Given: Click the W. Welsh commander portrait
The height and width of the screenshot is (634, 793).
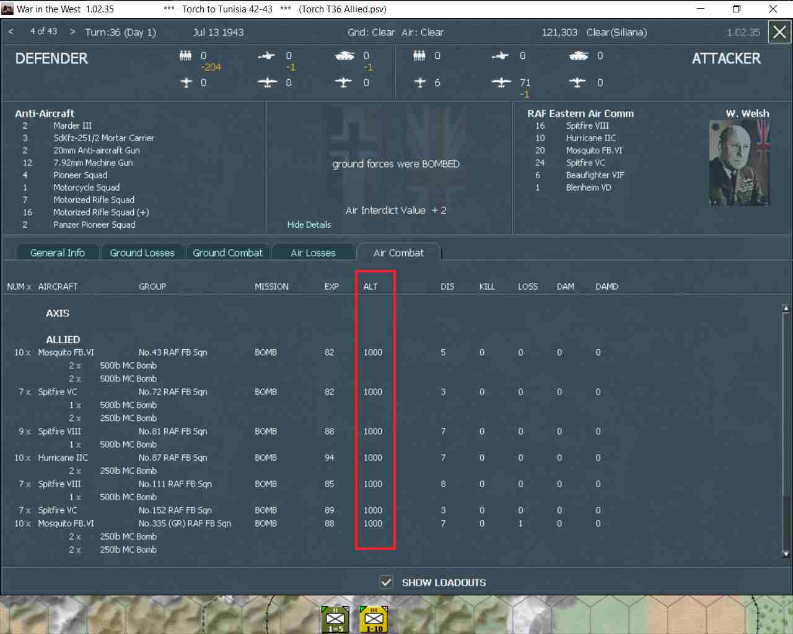Looking at the screenshot, I should click(740, 163).
